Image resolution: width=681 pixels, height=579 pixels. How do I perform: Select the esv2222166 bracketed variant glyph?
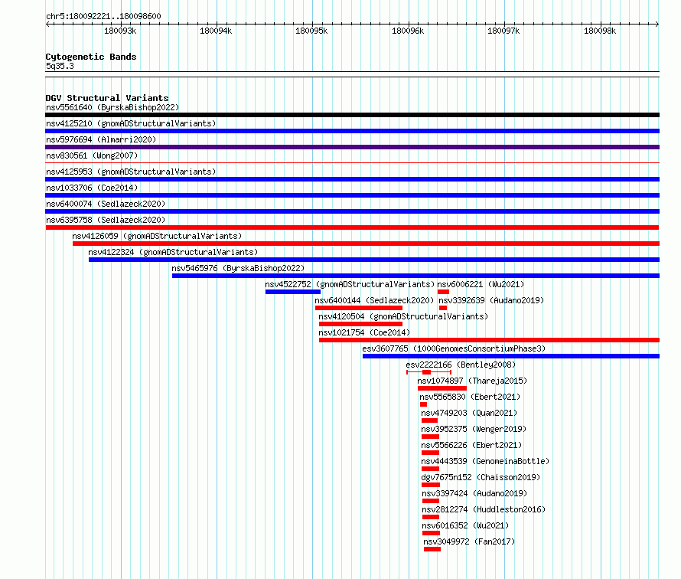click(x=428, y=372)
